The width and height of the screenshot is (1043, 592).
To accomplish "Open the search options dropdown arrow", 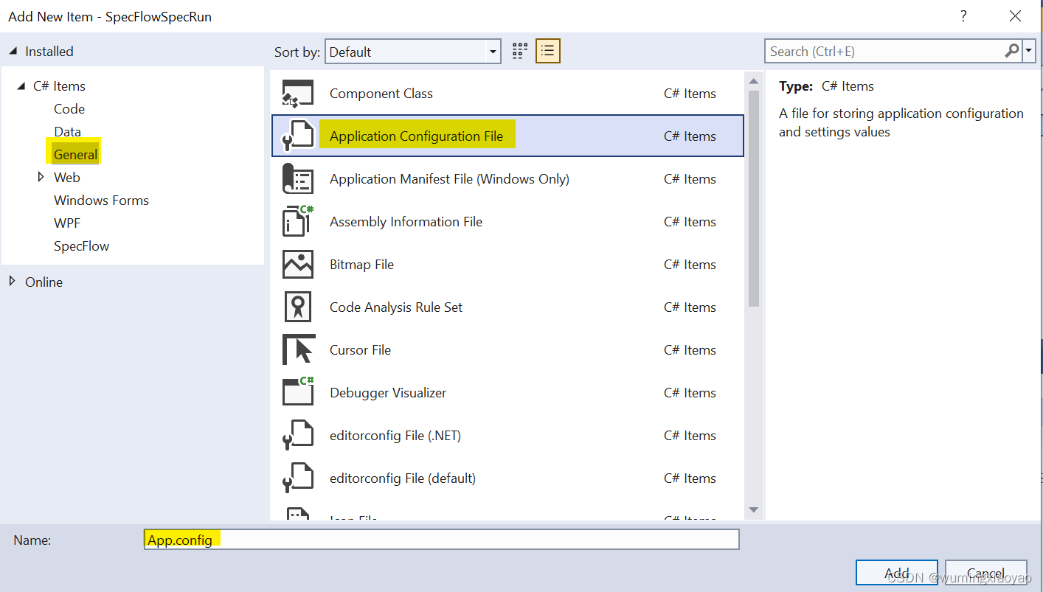I will tap(1030, 51).
